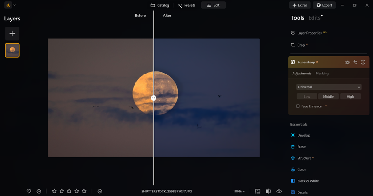The width and height of the screenshot is (373, 196).
Task: Click the Export button
Action: tap(324, 5)
